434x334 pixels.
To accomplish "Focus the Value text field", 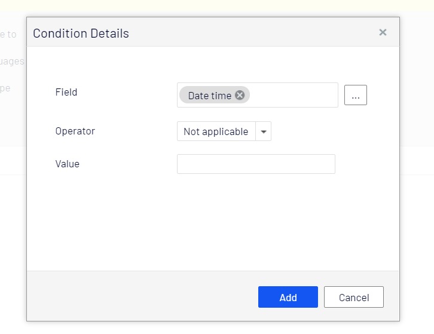I will 256,164.
